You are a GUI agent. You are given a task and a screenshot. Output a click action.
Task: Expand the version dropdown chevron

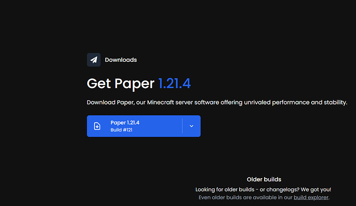pyautogui.click(x=191, y=126)
